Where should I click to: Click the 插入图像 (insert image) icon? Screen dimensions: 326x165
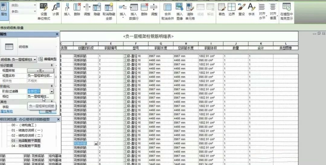tap(179, 7)
